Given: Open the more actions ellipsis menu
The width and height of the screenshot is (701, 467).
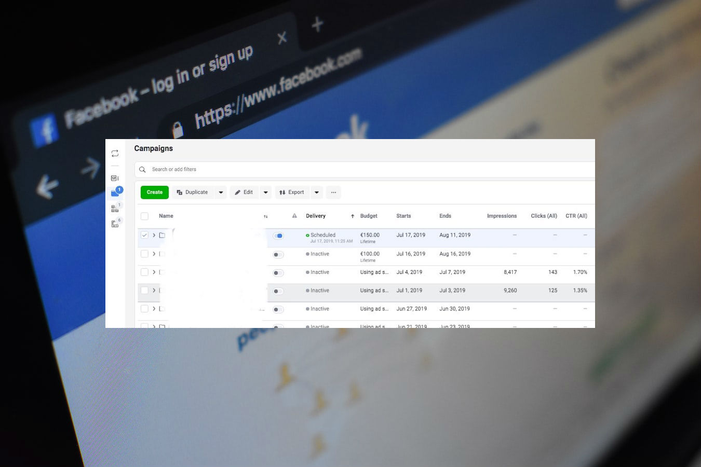Looking at the screenshot, I should tap(333, 192).
